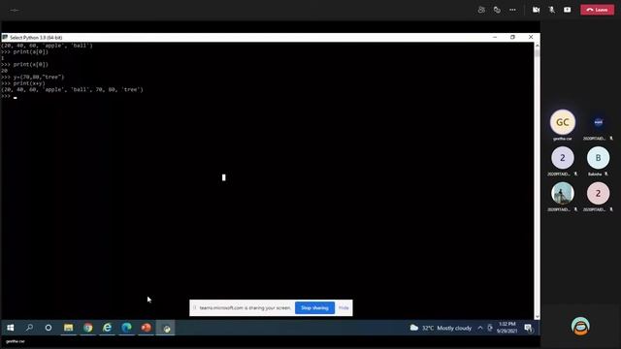Open the More actions ellipsis menu
The height and width of the screenshot is (349, 621).
[512, 10]
